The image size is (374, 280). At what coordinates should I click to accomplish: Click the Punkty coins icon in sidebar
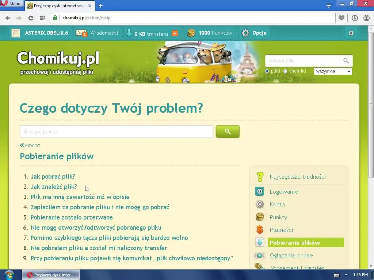(260, 217)
